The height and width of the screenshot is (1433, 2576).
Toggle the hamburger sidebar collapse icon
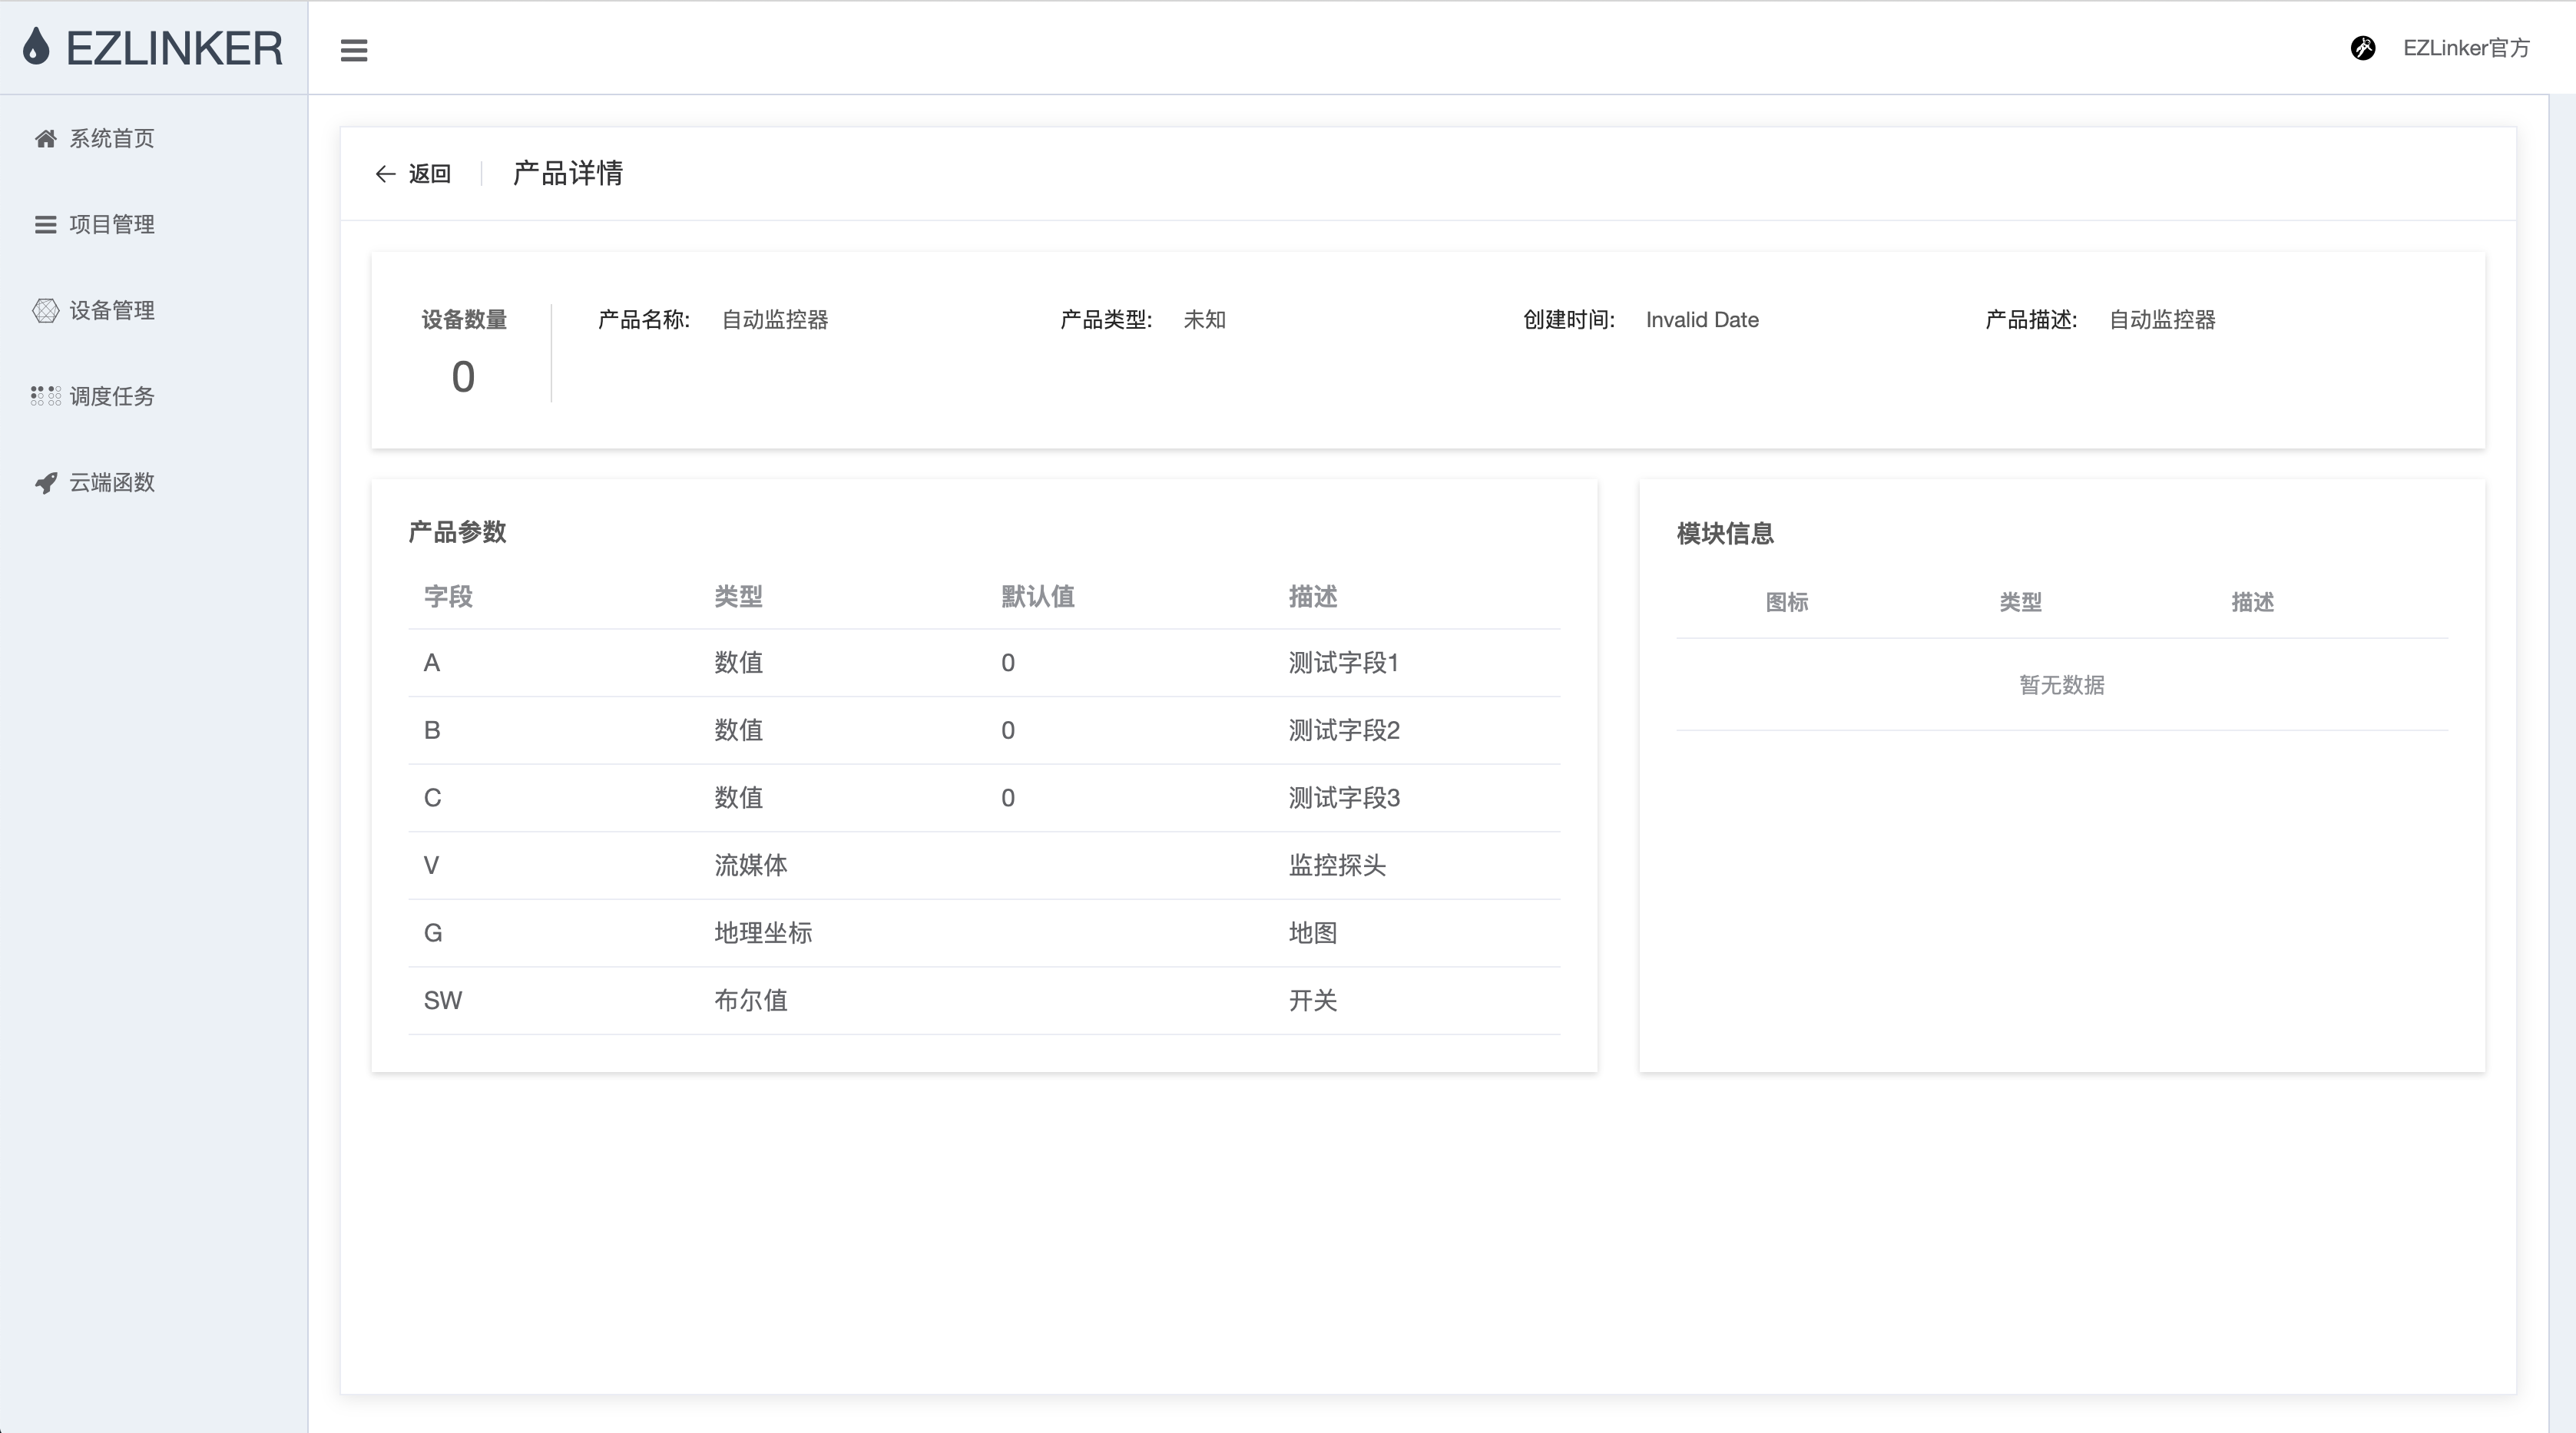pyautogui.click(x=354, y=50)
